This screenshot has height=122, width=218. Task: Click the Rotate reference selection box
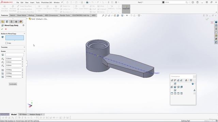pos(15,55)
